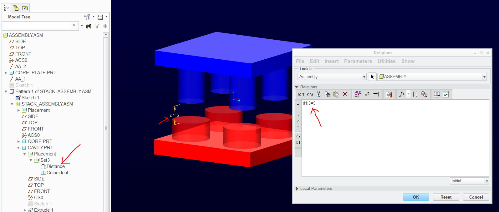Image resolution: width=499 pixels, height=212 pixels.
Task: Insert plus operator from side palette
Action: 298,104
